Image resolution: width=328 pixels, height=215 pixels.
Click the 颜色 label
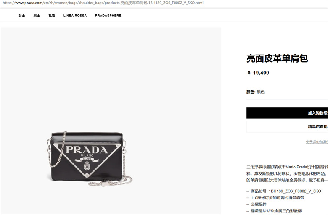[250, 92]
